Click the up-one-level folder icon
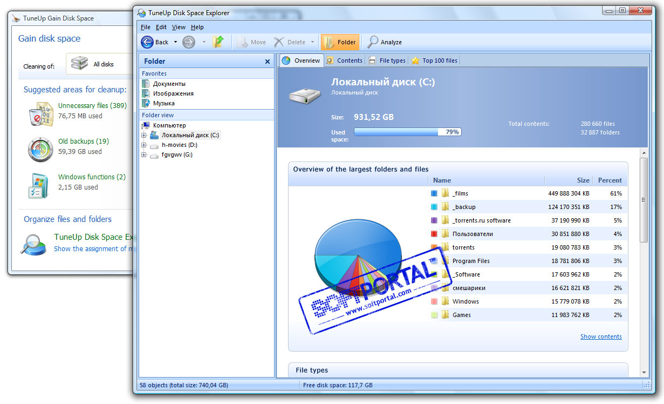664x404 pixels. pyautogui.click(x=218, y=42)
